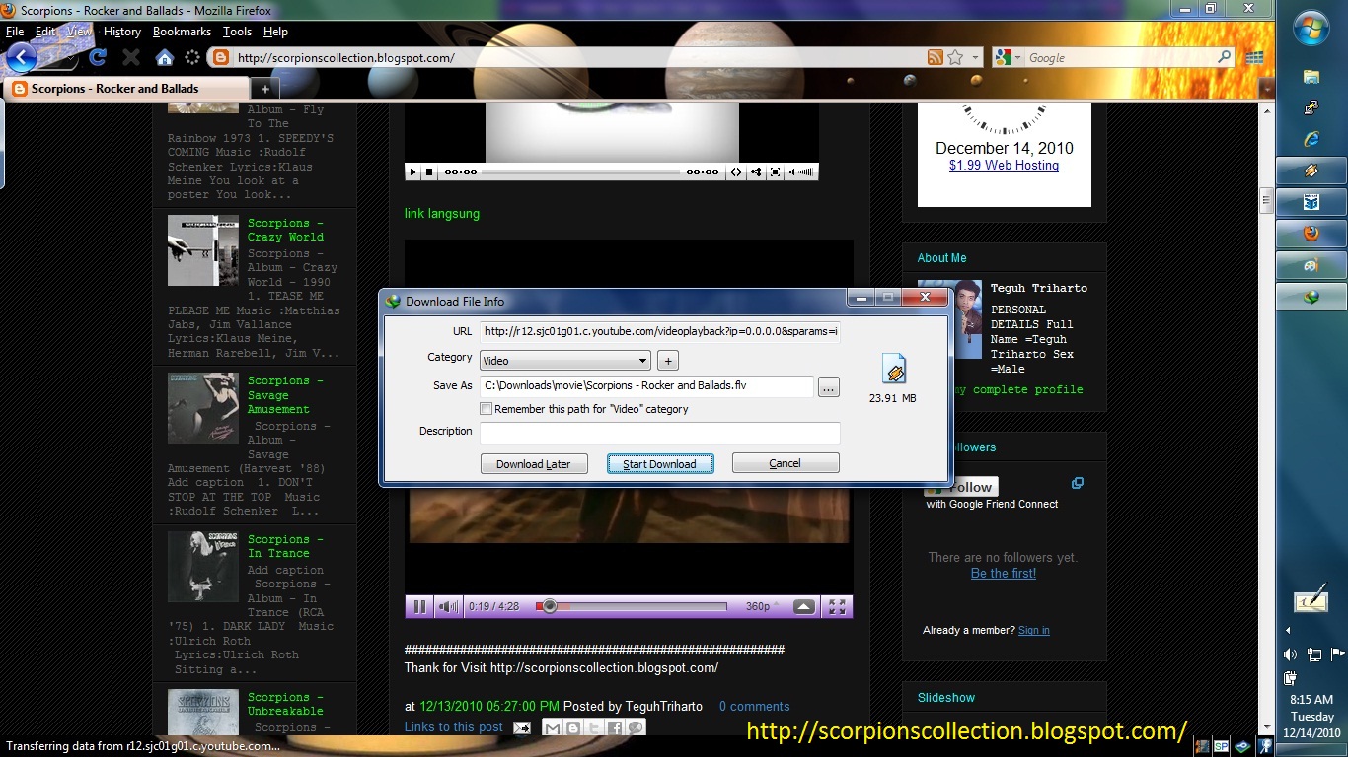Show hidden tray icons arrow

1288,630
